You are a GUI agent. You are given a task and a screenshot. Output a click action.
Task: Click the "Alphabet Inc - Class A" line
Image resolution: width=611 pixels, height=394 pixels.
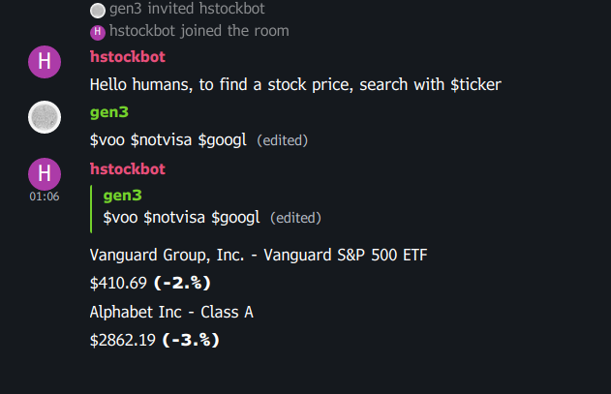point(171,312)
